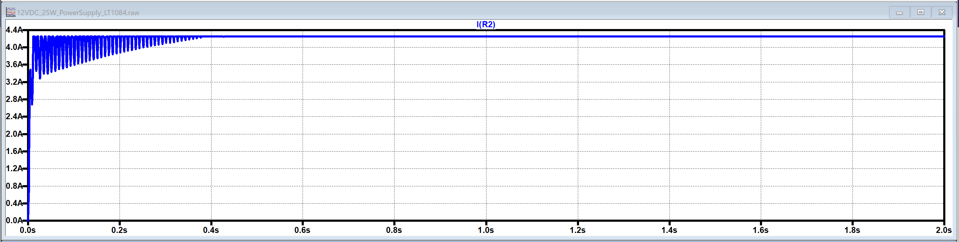Click the 0.4A vertical axis label
The width and height of the screenshot is (959, 242).
[x=14, y=203]
